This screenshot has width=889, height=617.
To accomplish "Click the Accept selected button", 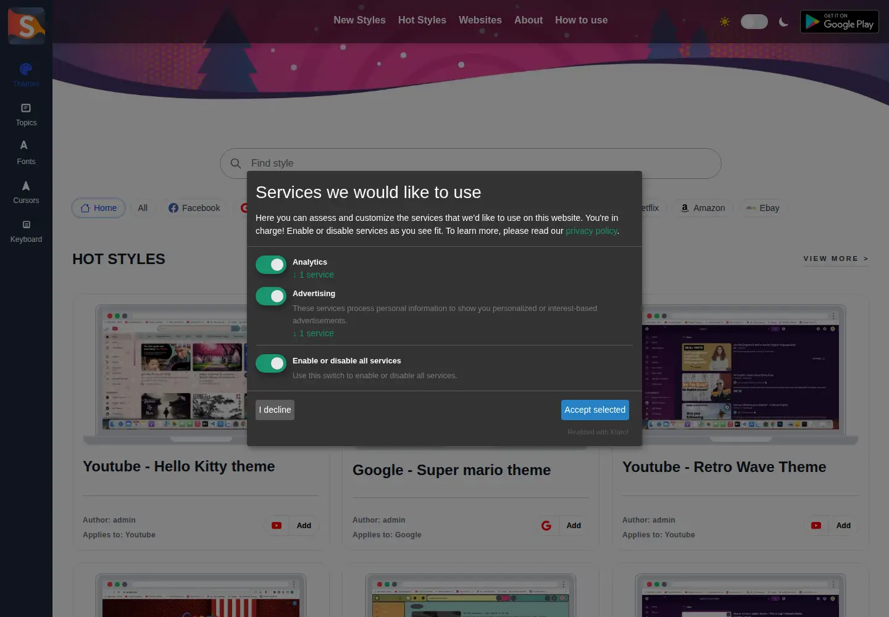I will (x=595, y=410).
